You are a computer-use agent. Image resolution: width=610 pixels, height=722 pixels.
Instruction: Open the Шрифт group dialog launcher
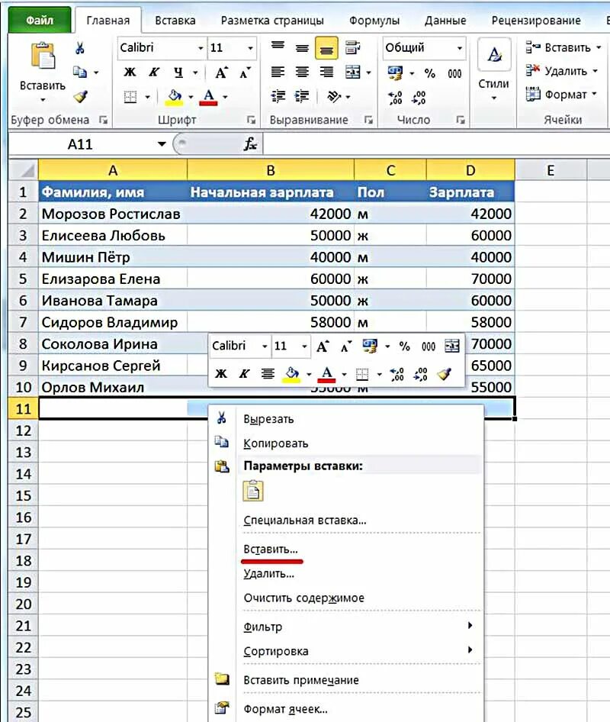click(251, 120)
